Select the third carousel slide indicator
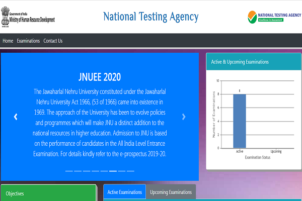 click(87, 171)
